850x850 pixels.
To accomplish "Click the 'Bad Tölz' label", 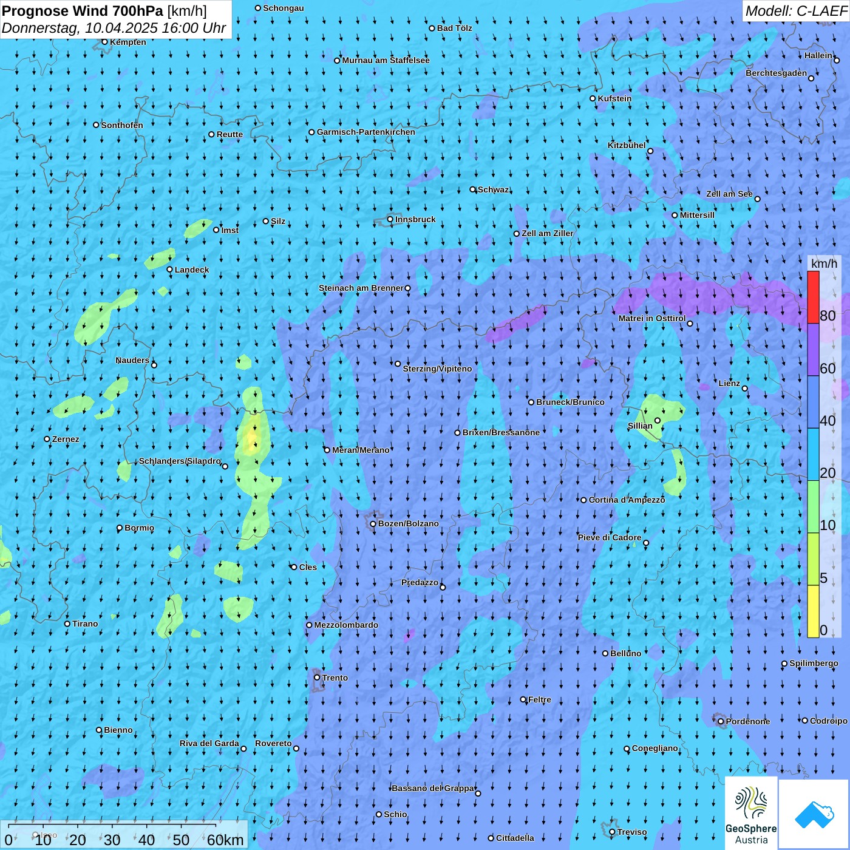I will point(455,28).
